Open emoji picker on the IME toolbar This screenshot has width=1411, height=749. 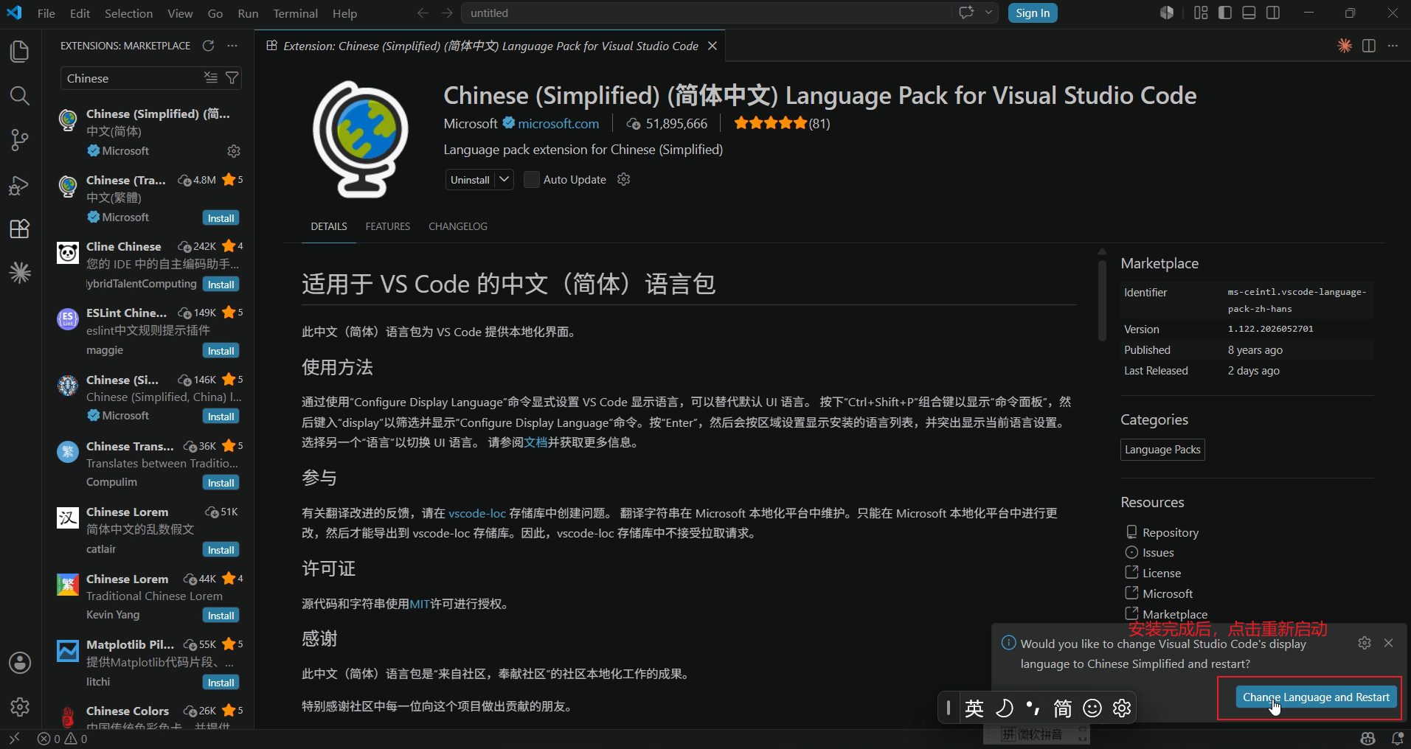point(1092,708)
